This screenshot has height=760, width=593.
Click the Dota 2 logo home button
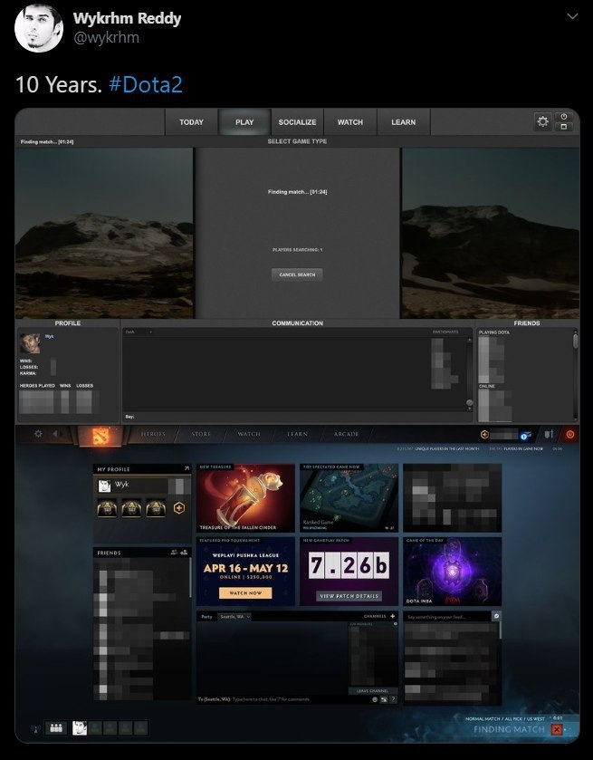(x=102, y=435)
